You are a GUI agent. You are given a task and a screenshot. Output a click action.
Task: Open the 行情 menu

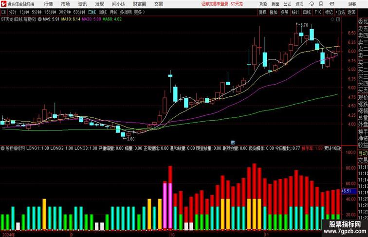[x=48, y=4]
